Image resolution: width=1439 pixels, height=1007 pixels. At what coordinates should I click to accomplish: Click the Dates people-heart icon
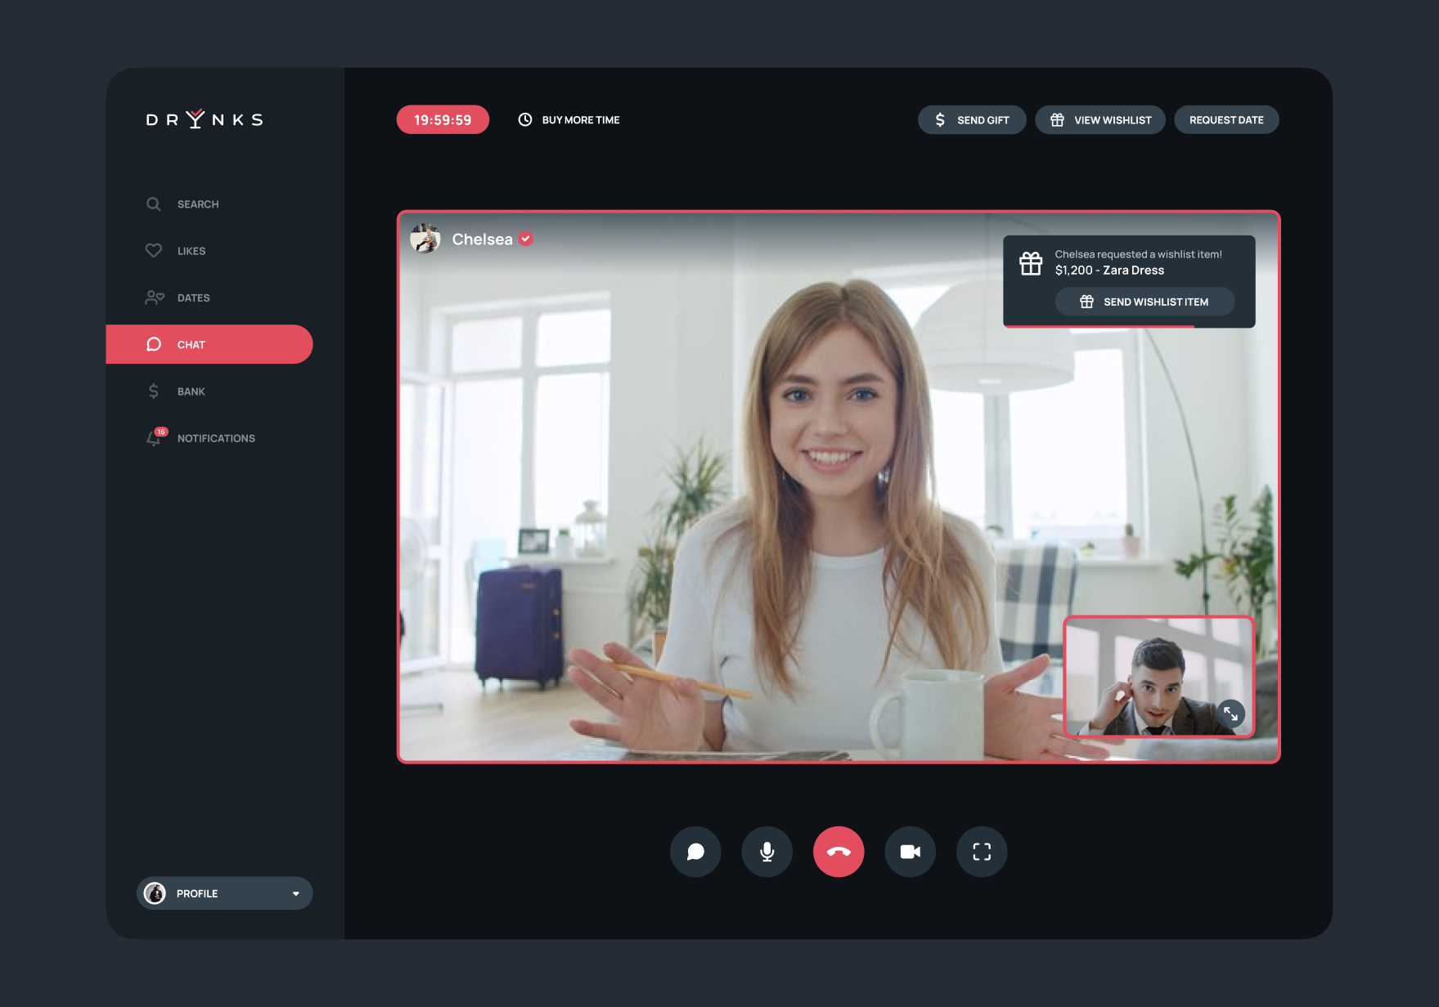155,298
